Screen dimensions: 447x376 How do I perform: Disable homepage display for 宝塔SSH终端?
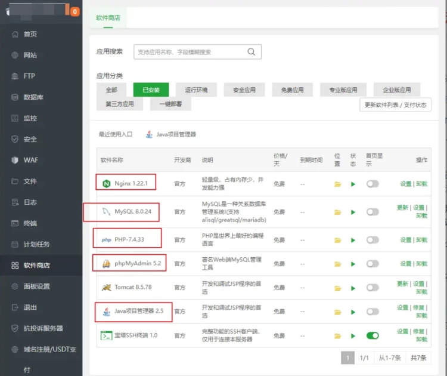click(372, 335)
